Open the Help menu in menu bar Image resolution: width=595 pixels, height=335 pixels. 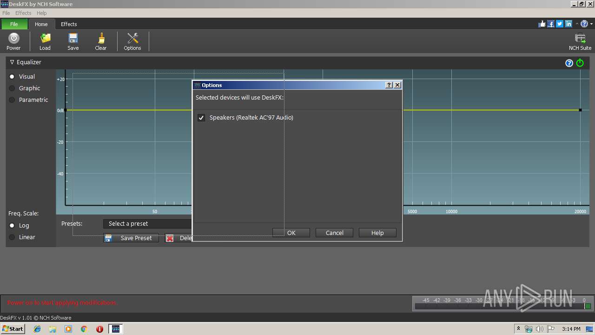pyautogui.click(x=41, y=13)
